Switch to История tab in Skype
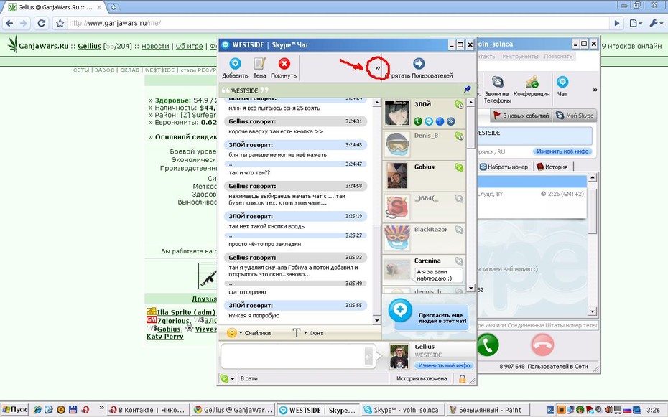The width and height of the screenshot is (668, 417). 552,167
